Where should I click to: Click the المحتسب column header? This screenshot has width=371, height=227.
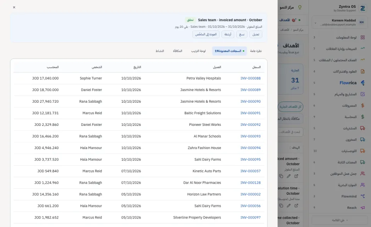click(53, 67)
